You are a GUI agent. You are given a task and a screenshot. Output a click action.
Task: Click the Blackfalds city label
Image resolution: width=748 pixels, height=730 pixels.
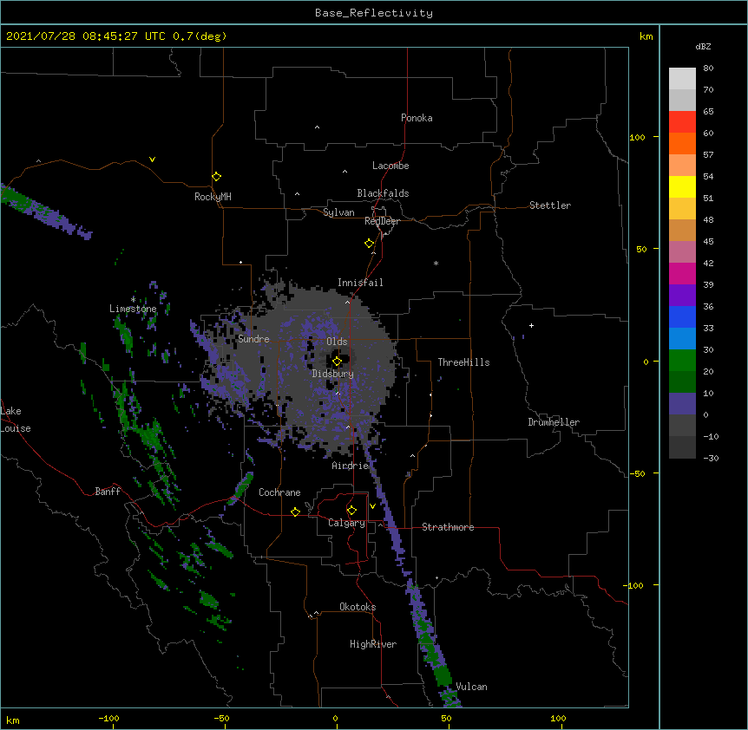383,193
